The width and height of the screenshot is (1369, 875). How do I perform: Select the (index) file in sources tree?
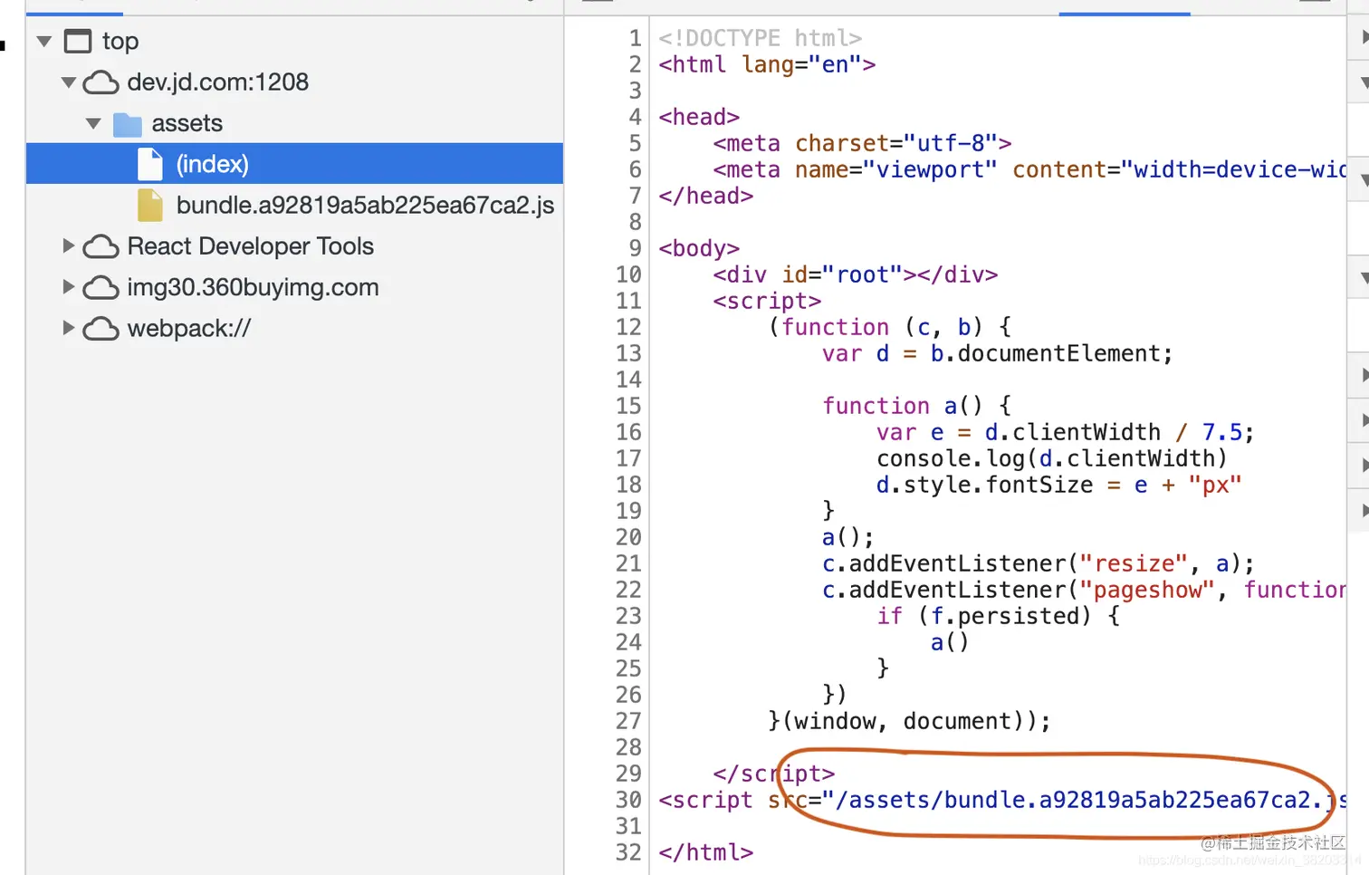coord(294,164)
